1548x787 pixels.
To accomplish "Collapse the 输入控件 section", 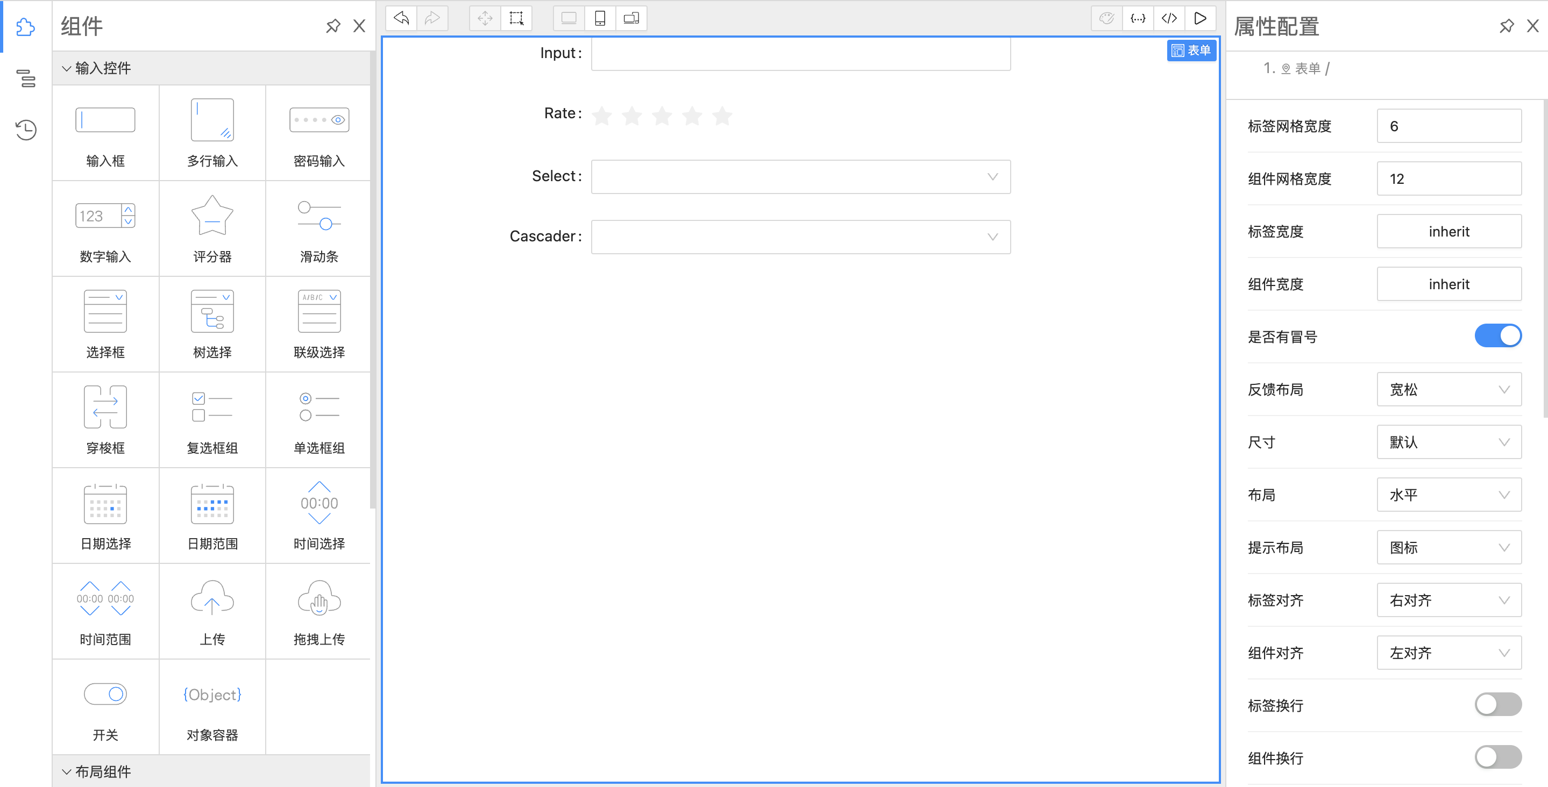I will [211, 68].
